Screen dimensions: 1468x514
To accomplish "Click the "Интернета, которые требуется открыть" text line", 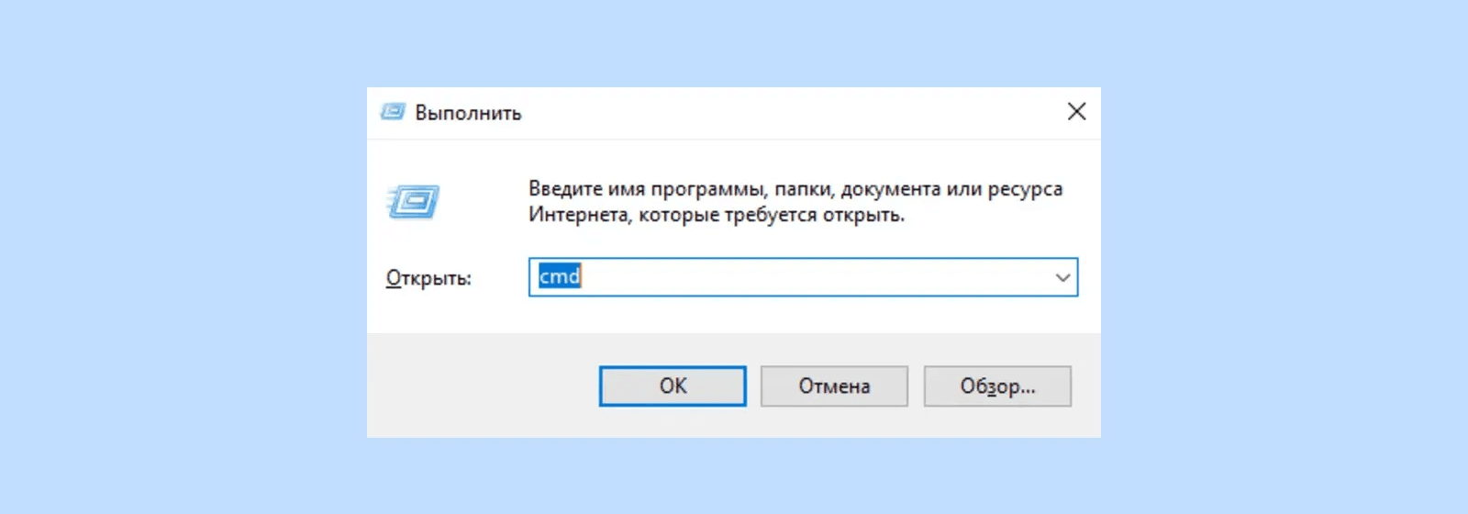I will (716, 216).
